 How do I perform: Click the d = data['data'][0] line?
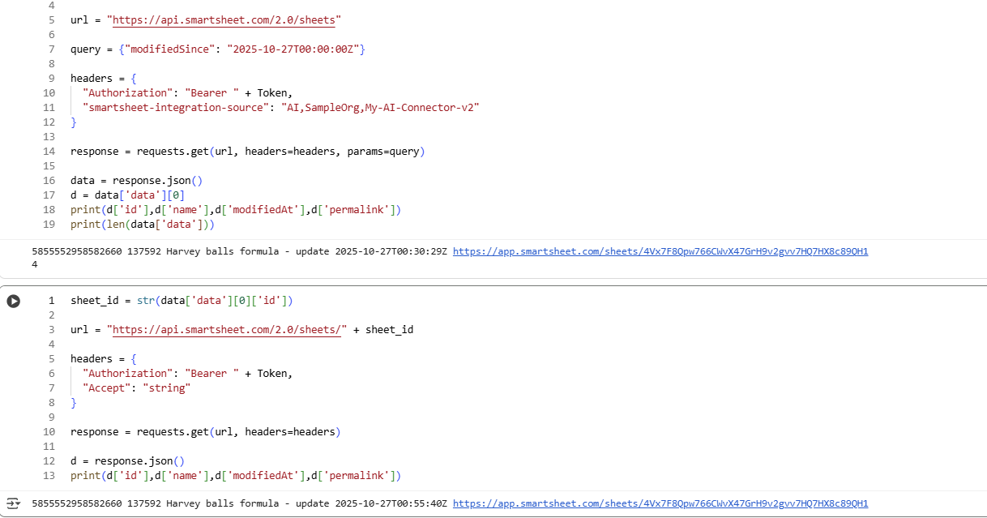click(127, 195)
